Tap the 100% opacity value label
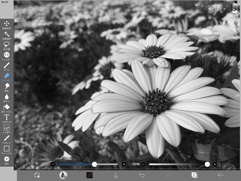 [136, 164]
